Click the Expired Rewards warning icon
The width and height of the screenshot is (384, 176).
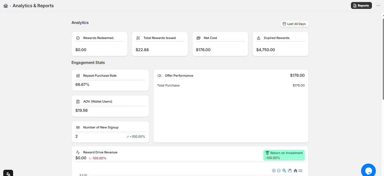[x=259, y=38]
